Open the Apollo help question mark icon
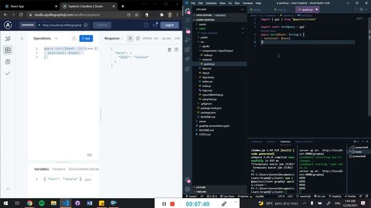 (x=146, y=25)
